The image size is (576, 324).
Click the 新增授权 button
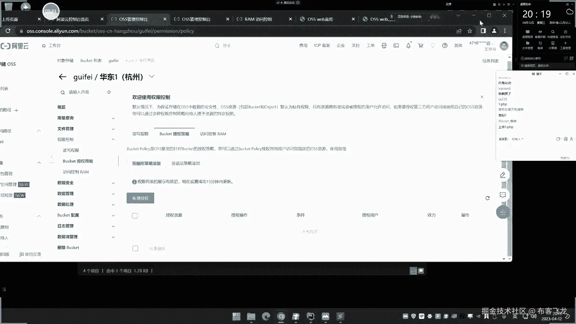140,198
